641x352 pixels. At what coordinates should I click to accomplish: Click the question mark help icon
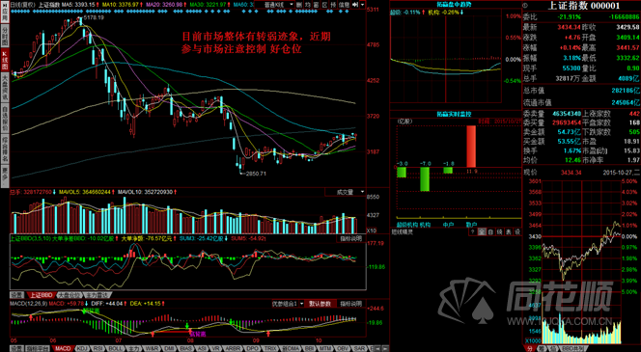(x=473, y=231)
